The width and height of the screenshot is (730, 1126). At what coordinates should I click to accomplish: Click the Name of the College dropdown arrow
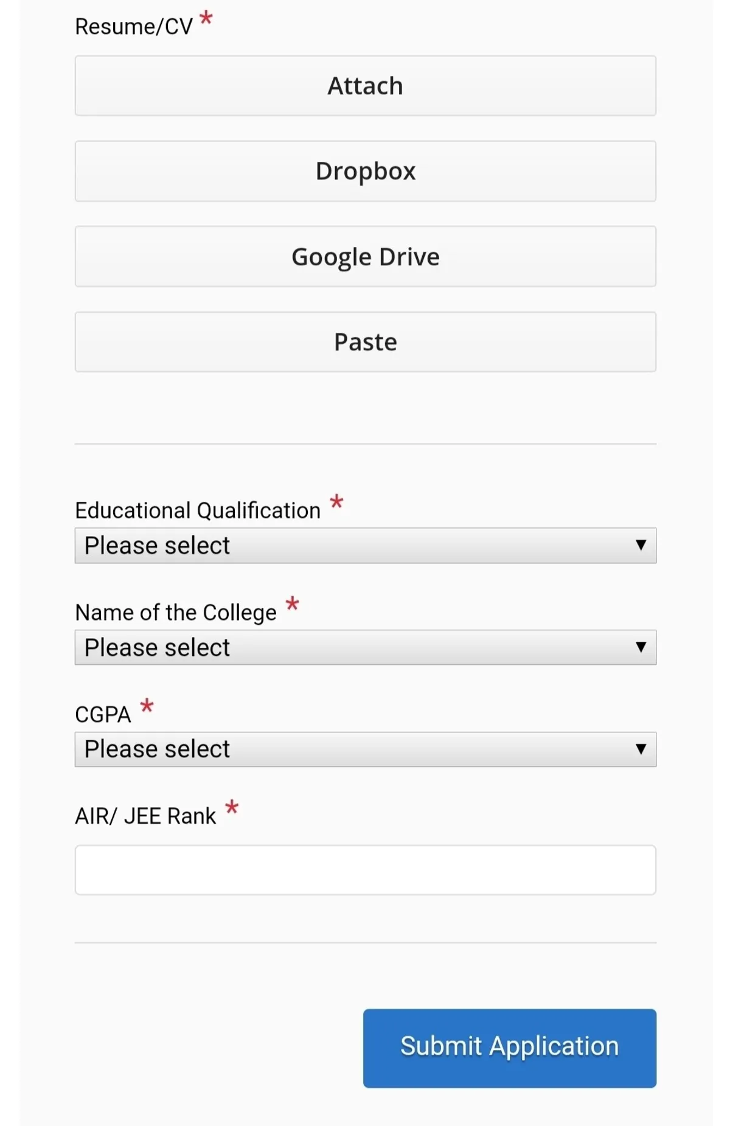pyautogui.click(x=641, y=647)
